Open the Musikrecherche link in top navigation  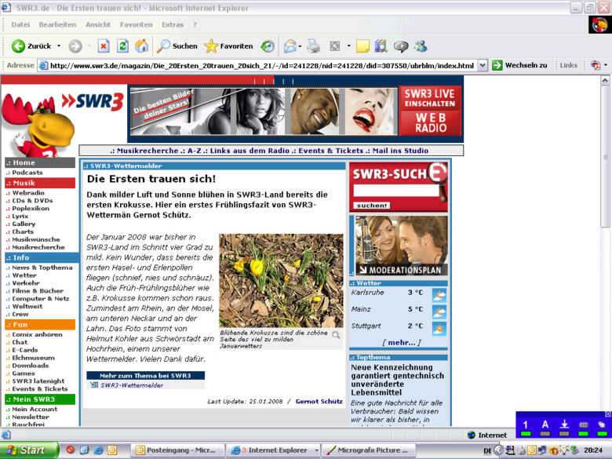pyautogui.click(x=148, y=151)
